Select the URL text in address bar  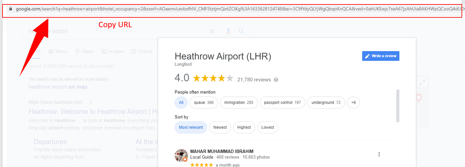click(x=240, y=9)
